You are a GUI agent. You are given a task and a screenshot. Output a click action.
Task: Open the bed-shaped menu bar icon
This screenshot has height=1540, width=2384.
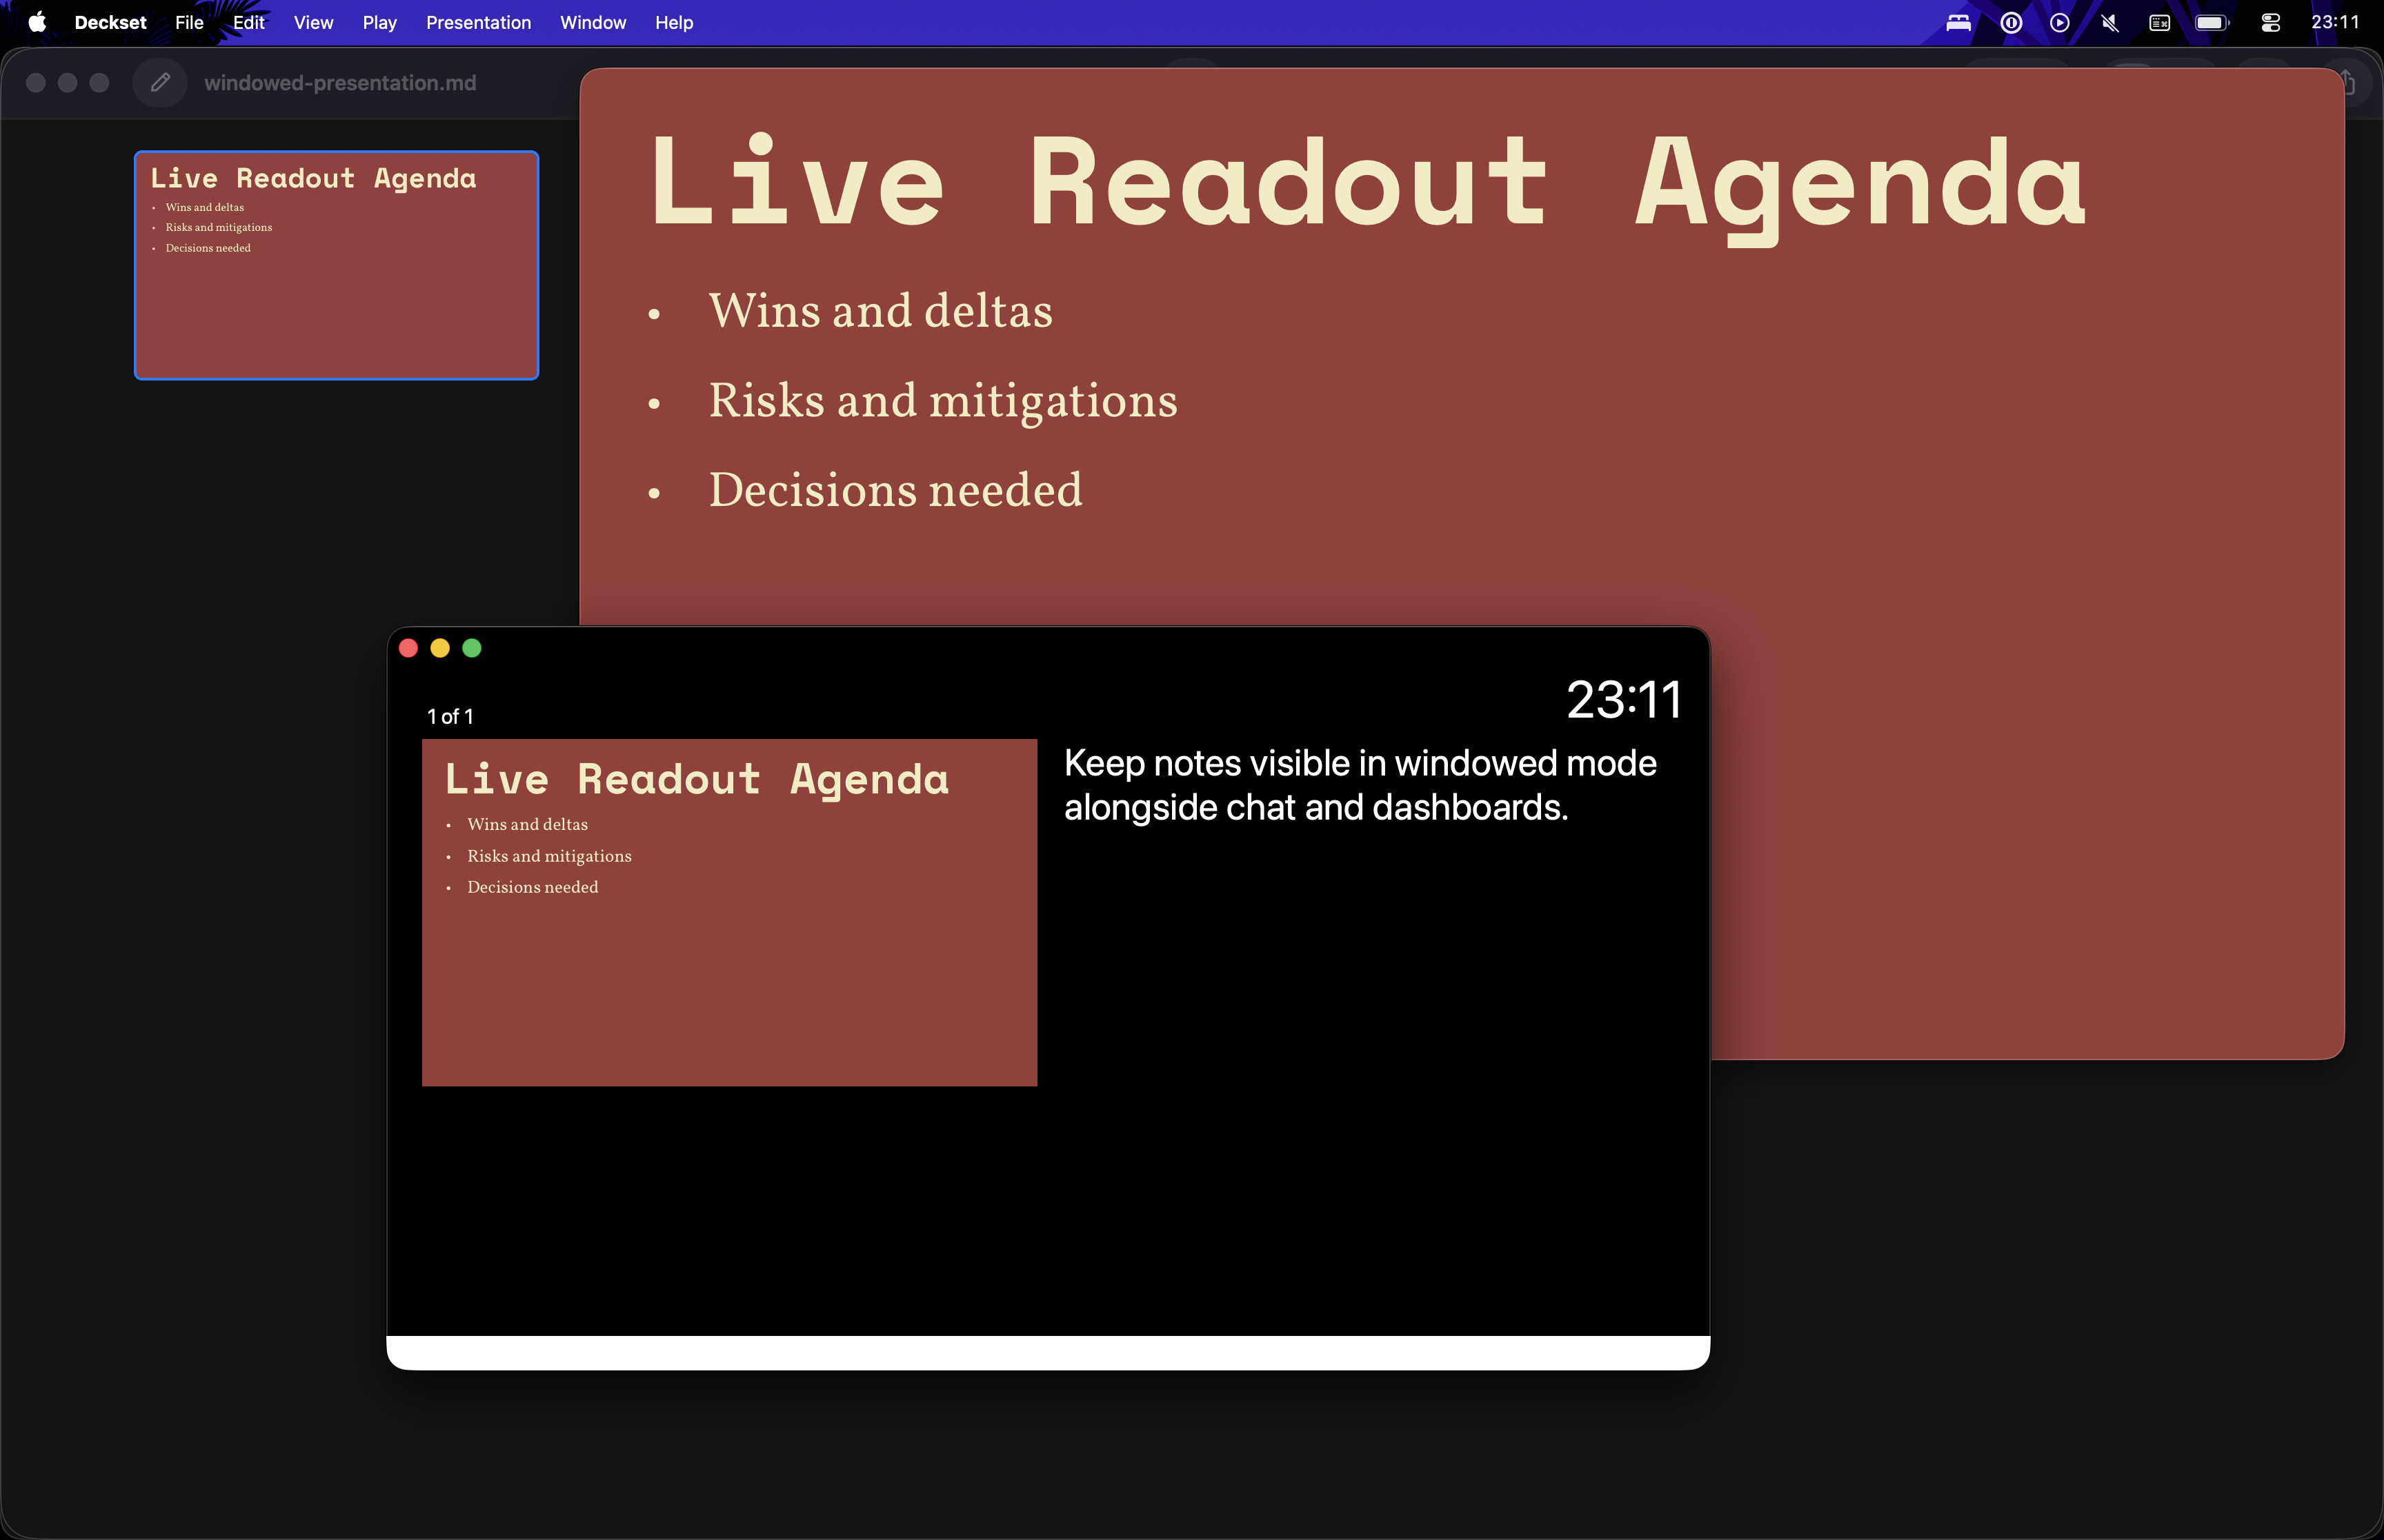tap(1958, 22)
